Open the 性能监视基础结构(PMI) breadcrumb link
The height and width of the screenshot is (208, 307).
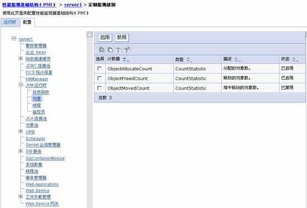29,4
